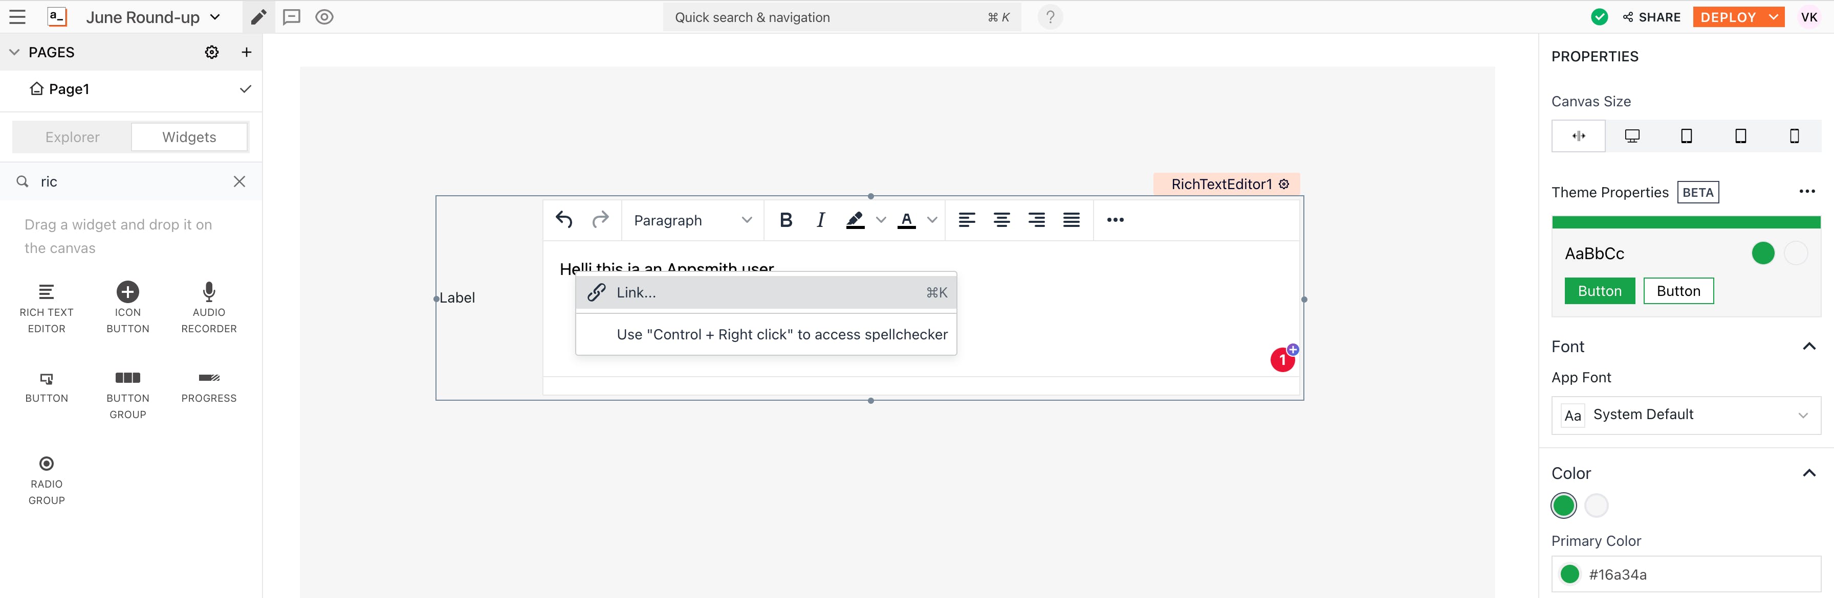1834x598 pixels.
Task: Open the Paragraph format dropdown
Action: point(691,220)
